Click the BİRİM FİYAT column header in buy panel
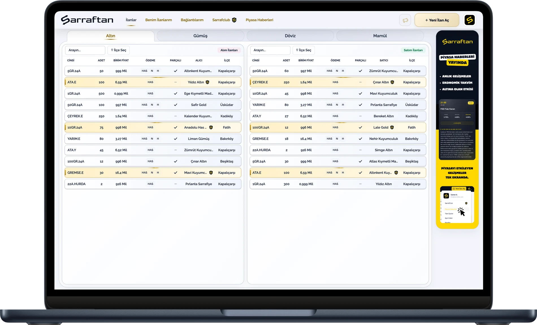537x325 pixels. coord(121,60)
